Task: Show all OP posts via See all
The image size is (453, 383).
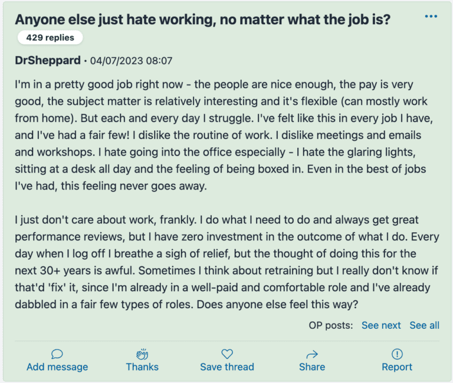Action: pos(424,325)
